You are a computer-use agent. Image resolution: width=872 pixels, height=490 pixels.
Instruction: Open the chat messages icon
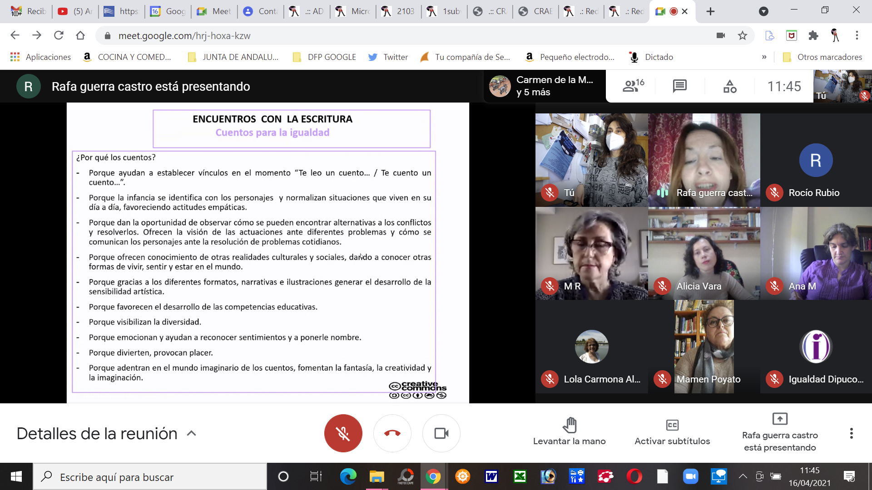pos(679,86)
